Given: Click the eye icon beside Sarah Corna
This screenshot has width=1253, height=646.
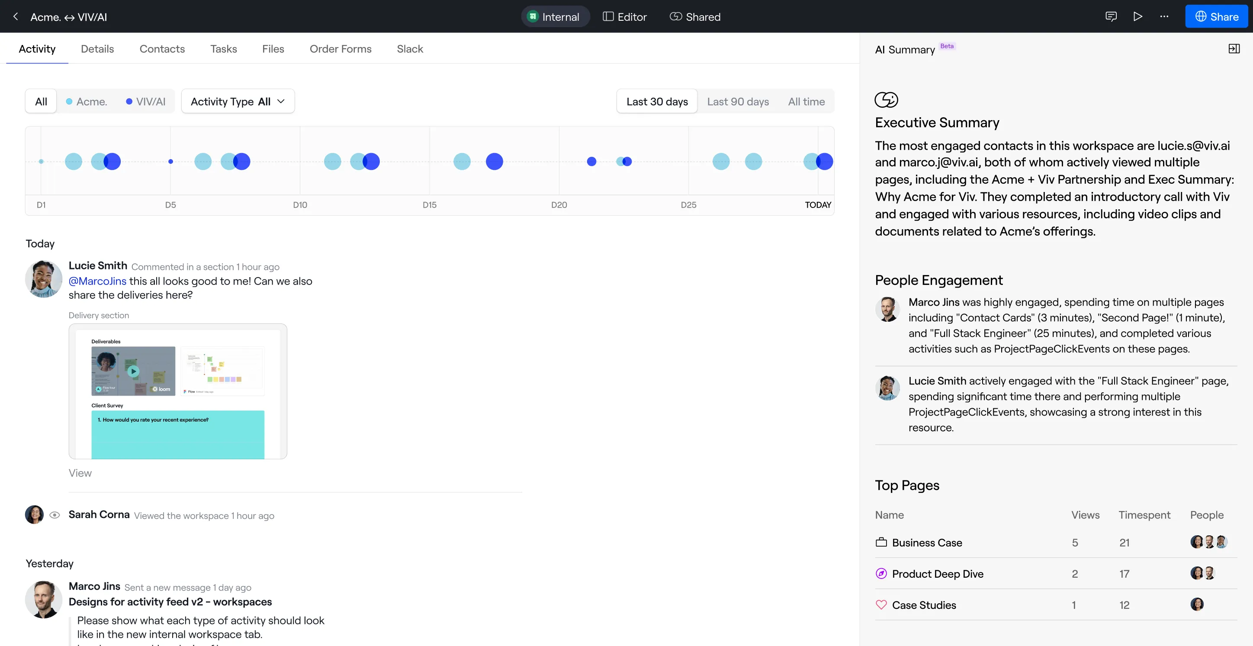Looking at the screenshot, I should pos(55,515).
